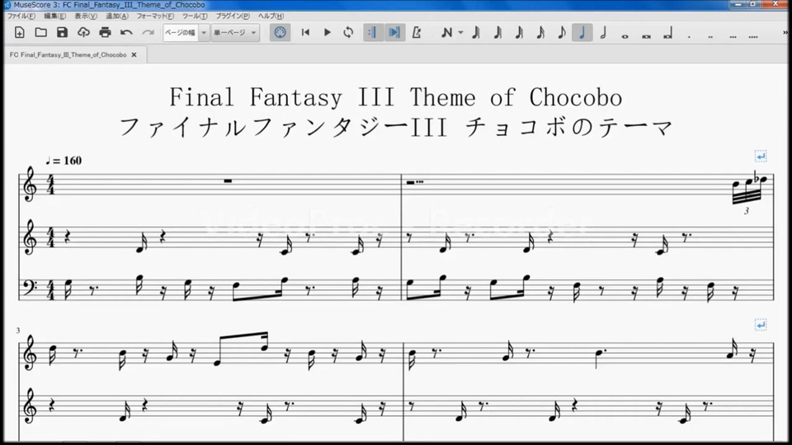Toggle loop playback
Image resolution: width=792 pixels, height=445 pixels.
(x=348, y=33)
